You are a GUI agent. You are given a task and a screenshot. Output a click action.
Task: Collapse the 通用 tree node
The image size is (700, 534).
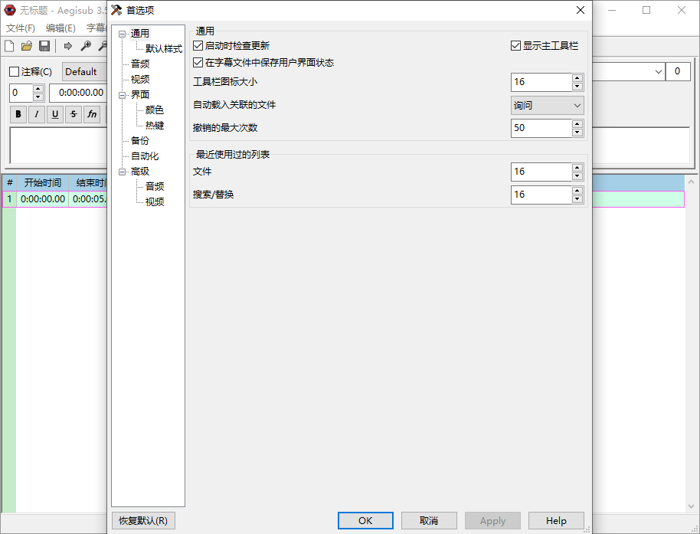coord(123,34)
